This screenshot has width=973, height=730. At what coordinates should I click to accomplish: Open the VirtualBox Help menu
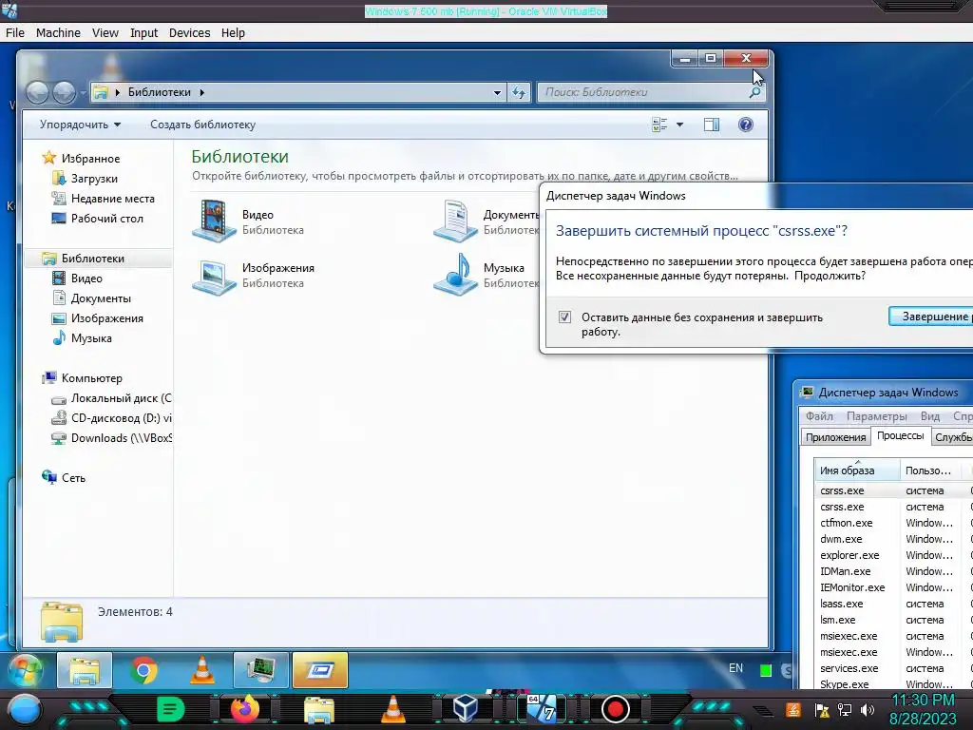[234, 33]
